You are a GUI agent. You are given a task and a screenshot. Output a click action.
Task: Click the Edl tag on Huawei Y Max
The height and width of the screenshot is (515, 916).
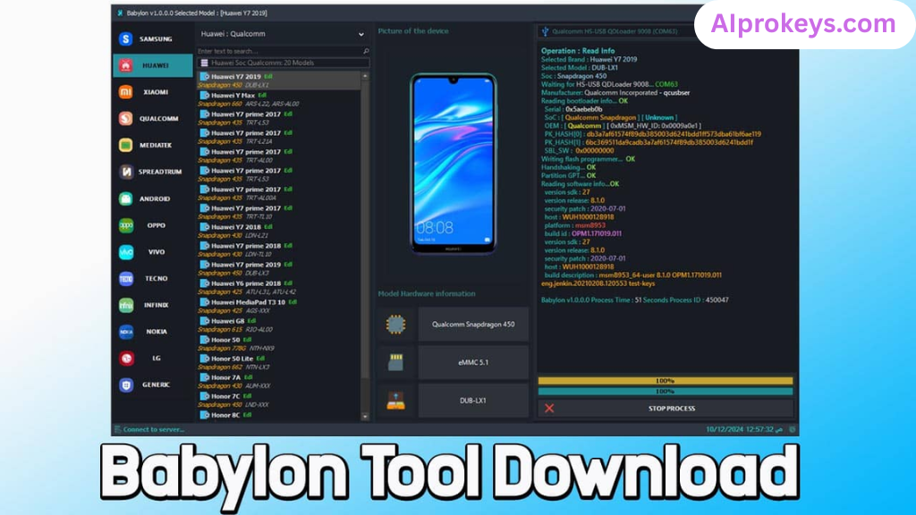coord(262,95)
